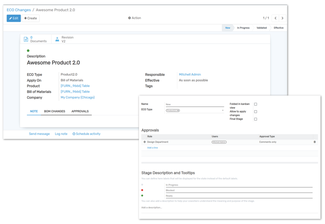Click the Users column header
This screenshot has width=325, height=224.
pyautogui.click(x=215, y=137)
